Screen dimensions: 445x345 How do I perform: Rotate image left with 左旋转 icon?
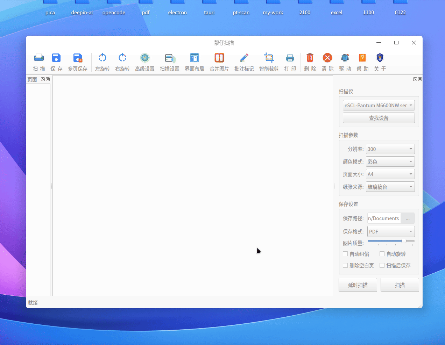coord(103,58)
